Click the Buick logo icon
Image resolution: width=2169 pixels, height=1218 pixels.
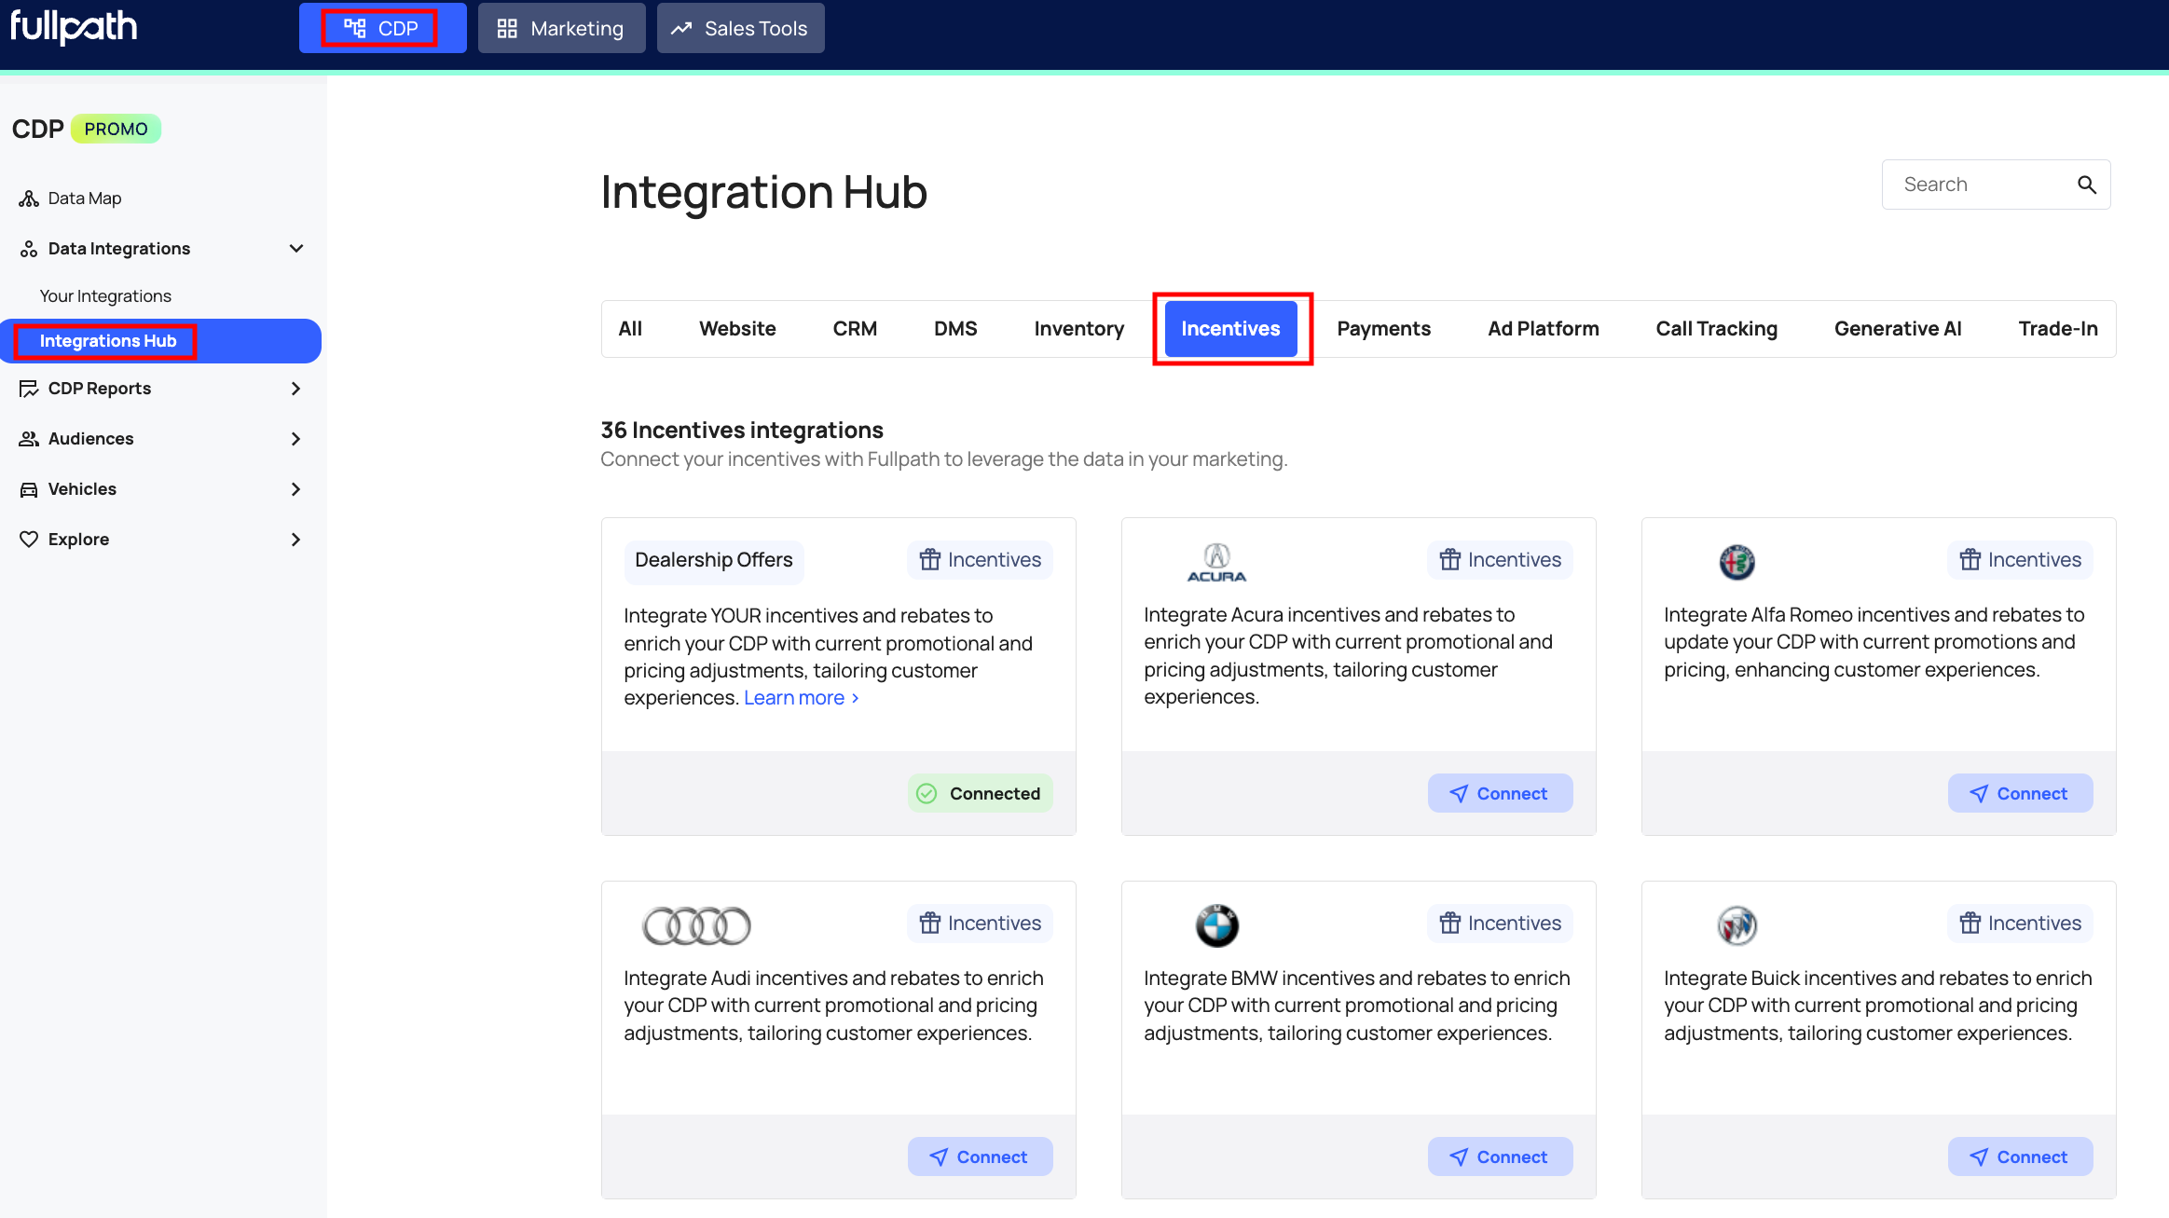(x=1737, y=925)
